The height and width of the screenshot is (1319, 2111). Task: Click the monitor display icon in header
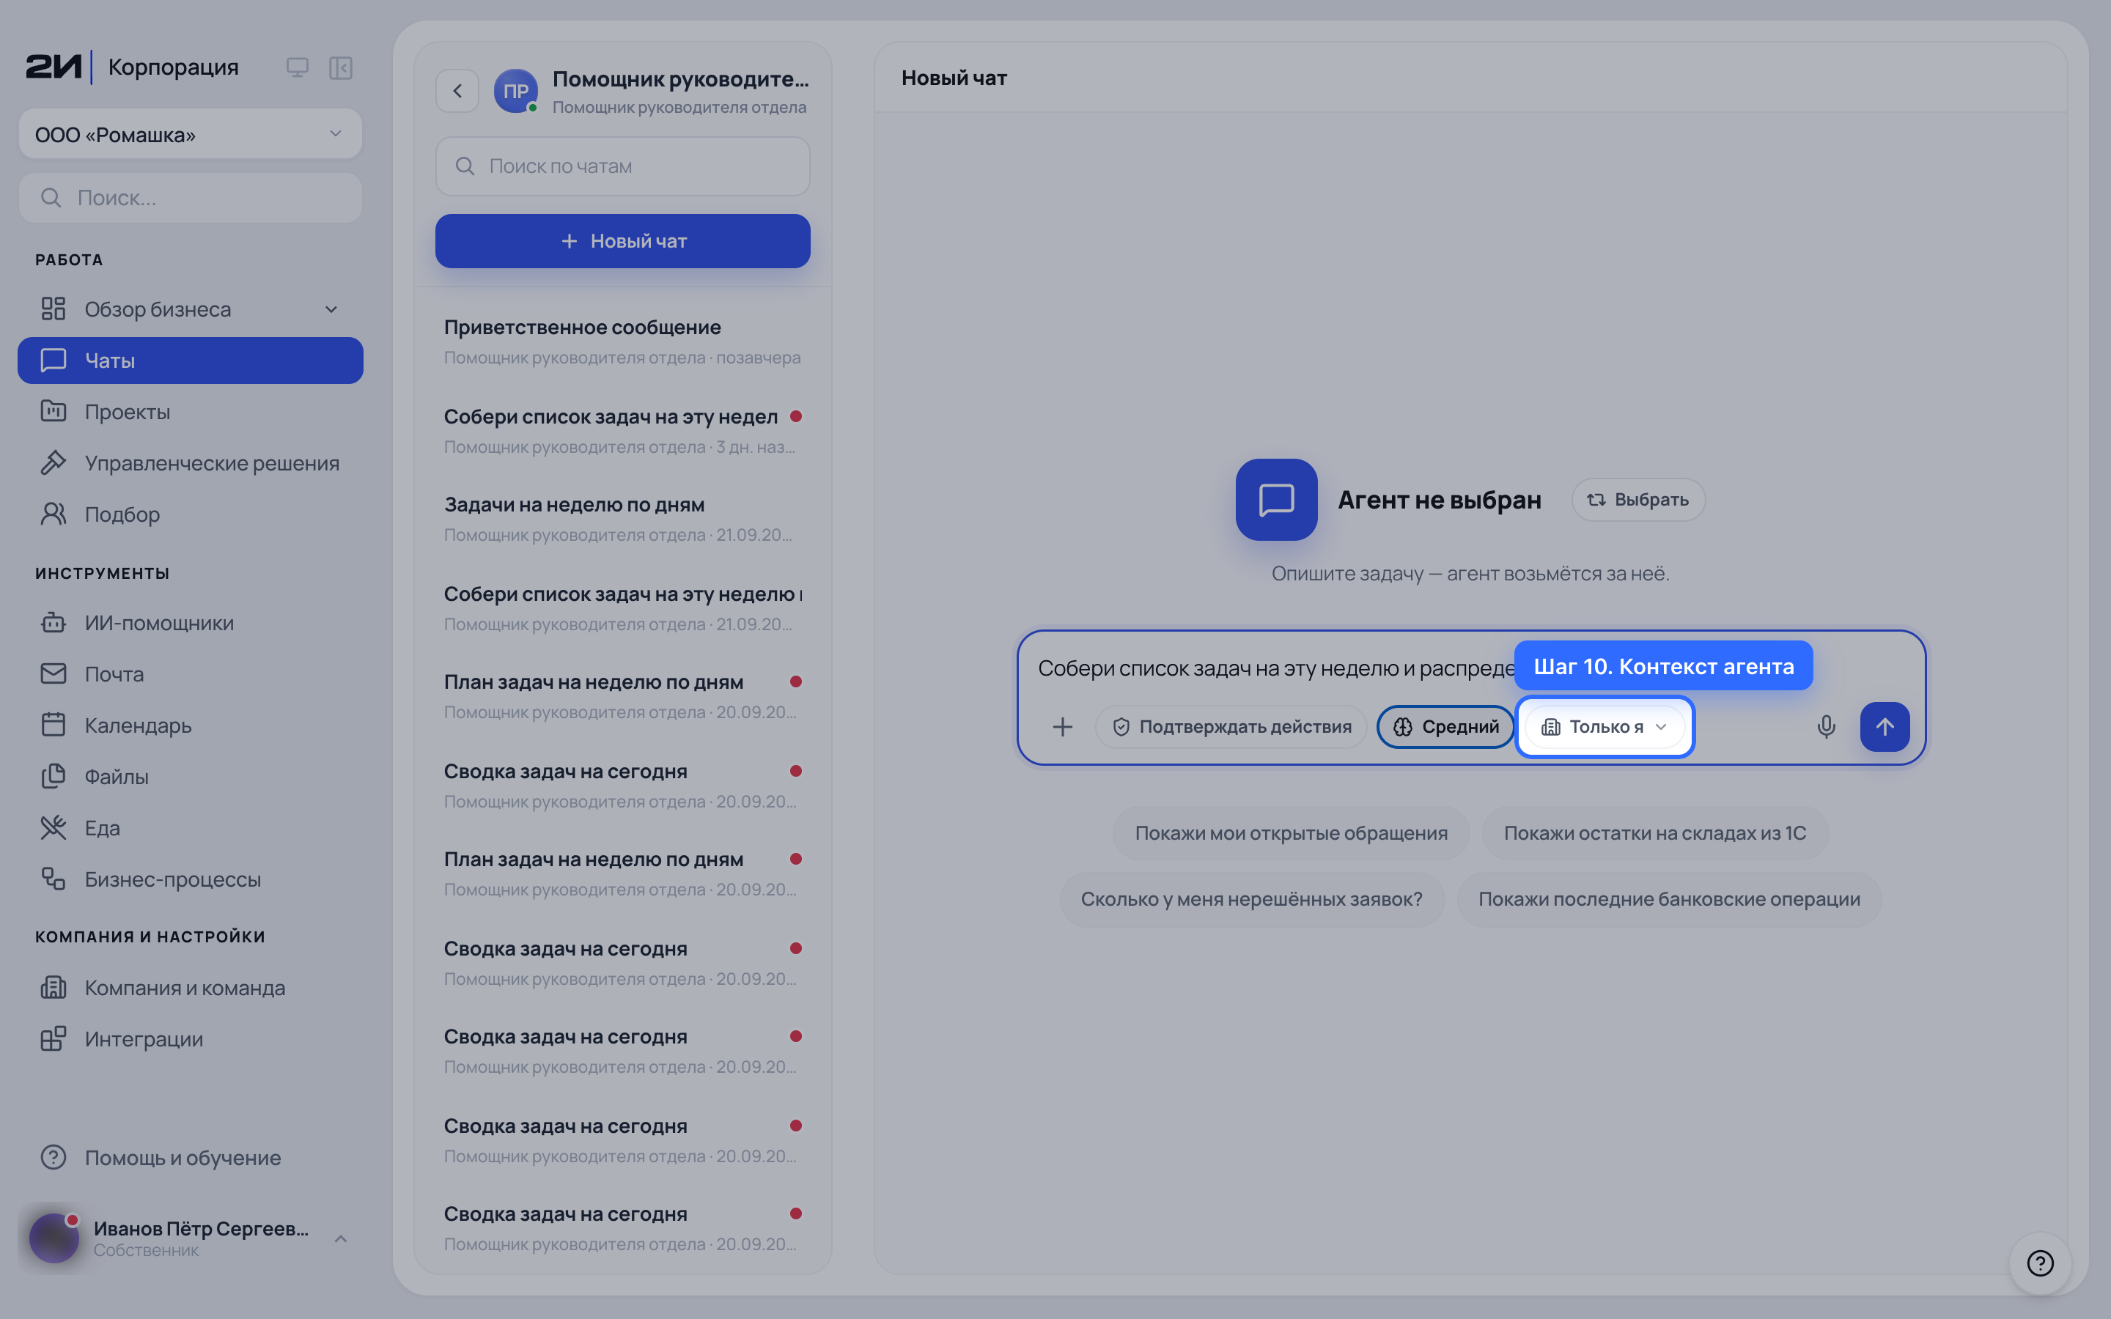point(298,67)
